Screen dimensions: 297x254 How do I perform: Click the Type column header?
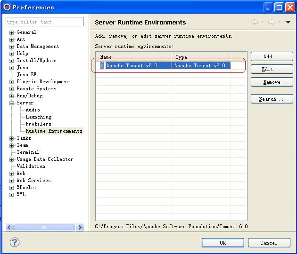201,57
